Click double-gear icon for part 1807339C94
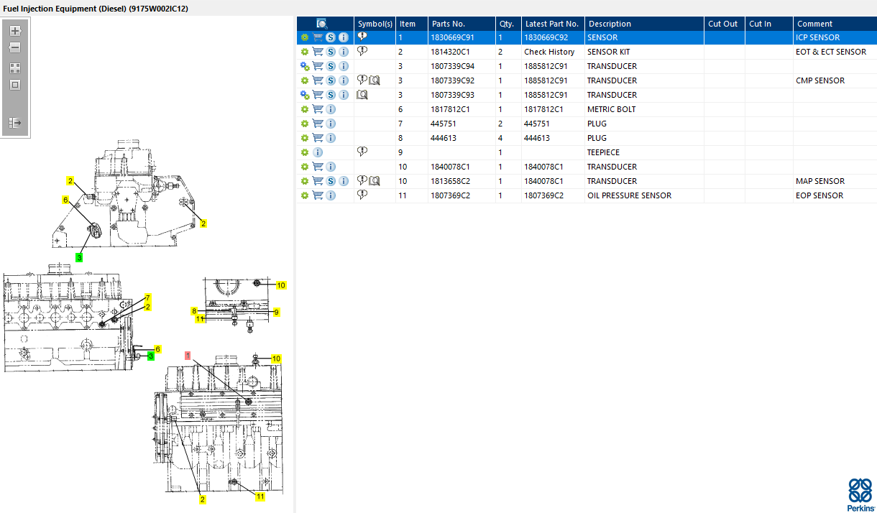Image resolution: width=877 pixels, height=513 pixels. tap(305, 66)
